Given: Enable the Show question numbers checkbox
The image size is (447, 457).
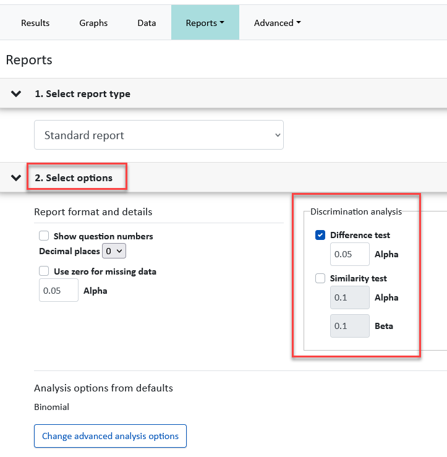Looking at the screenshot, I should 44,236.
